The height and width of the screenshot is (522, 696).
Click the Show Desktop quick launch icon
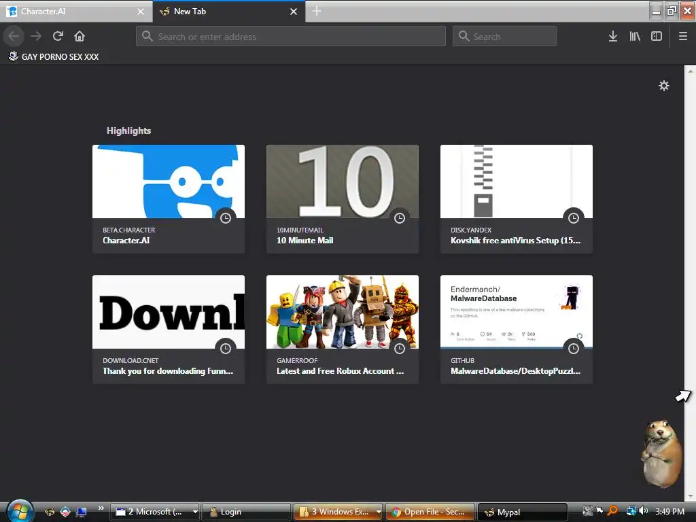82,512
